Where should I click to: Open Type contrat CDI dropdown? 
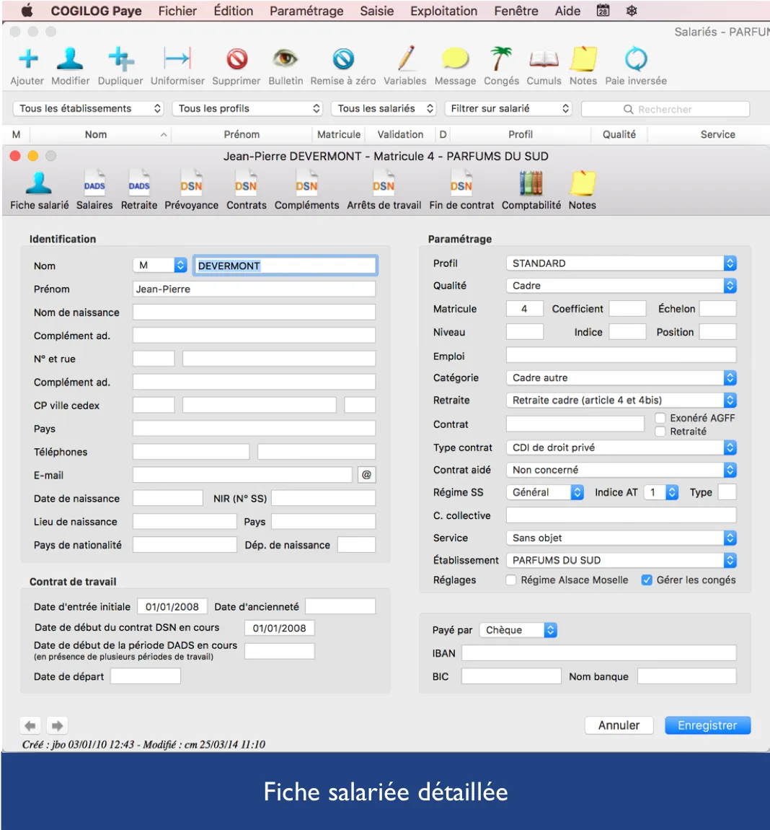(621, 447)
